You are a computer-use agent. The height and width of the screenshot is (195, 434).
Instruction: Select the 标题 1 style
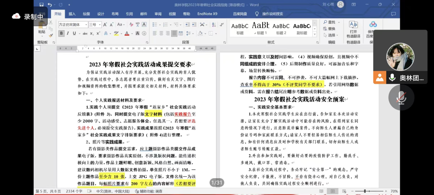point(261,28)
